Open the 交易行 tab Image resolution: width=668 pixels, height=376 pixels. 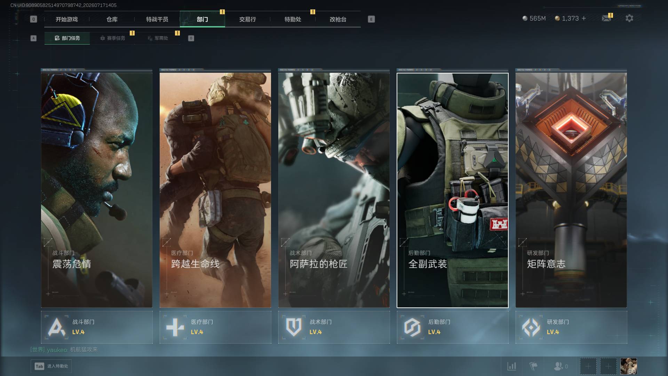(x=248, y=19)
